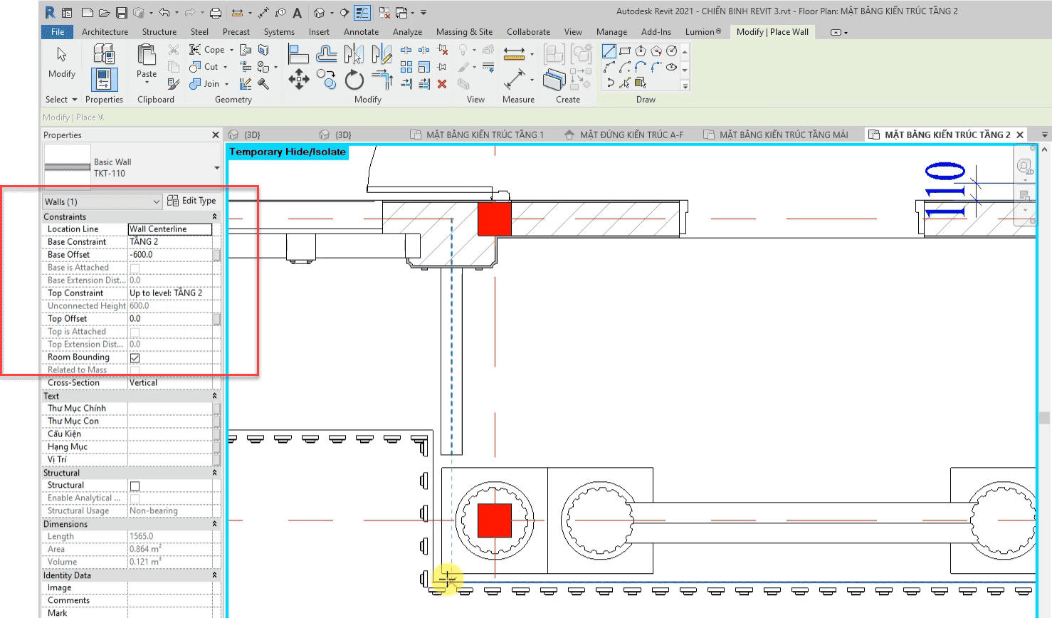Open Default 3D View house icon

[320, 13]
